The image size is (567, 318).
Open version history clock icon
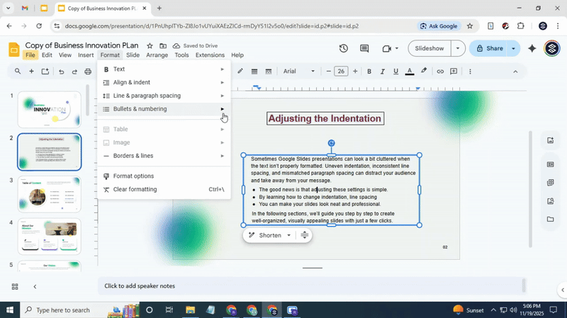pos(344,49)
